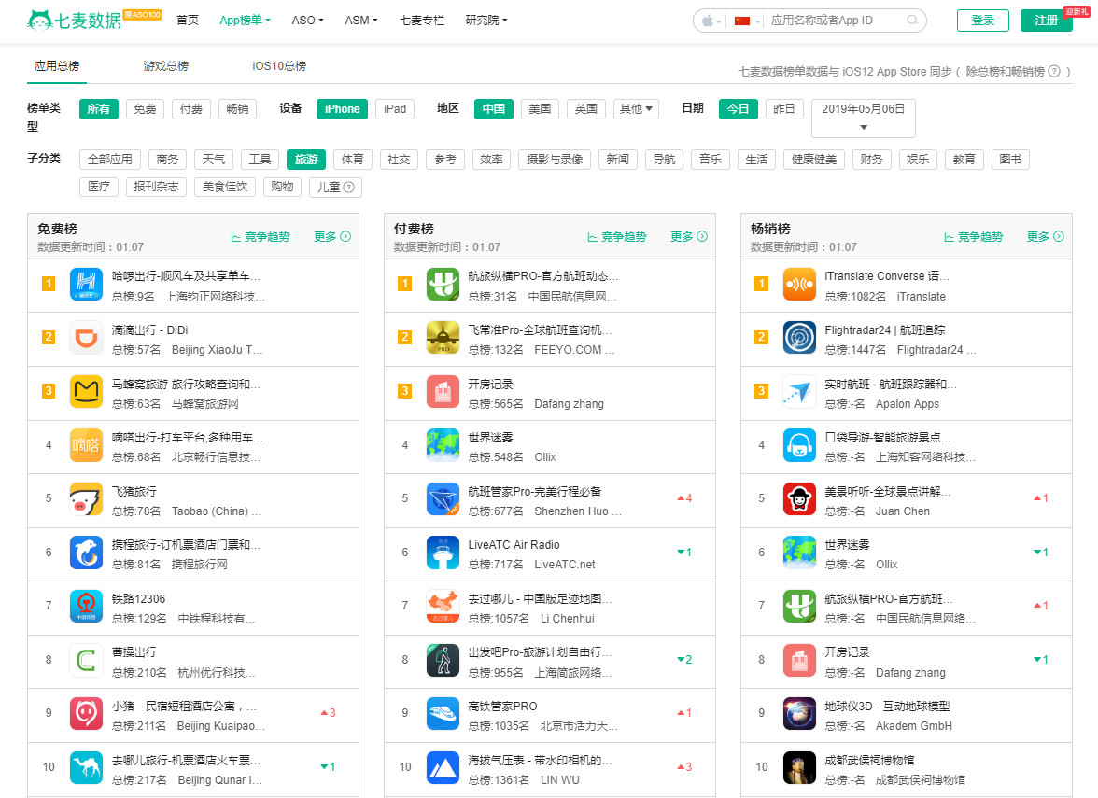Click the 七麦数据 logo
Image resolution: width=1098 pixels, height=798 pixels.
coord(75,21)
